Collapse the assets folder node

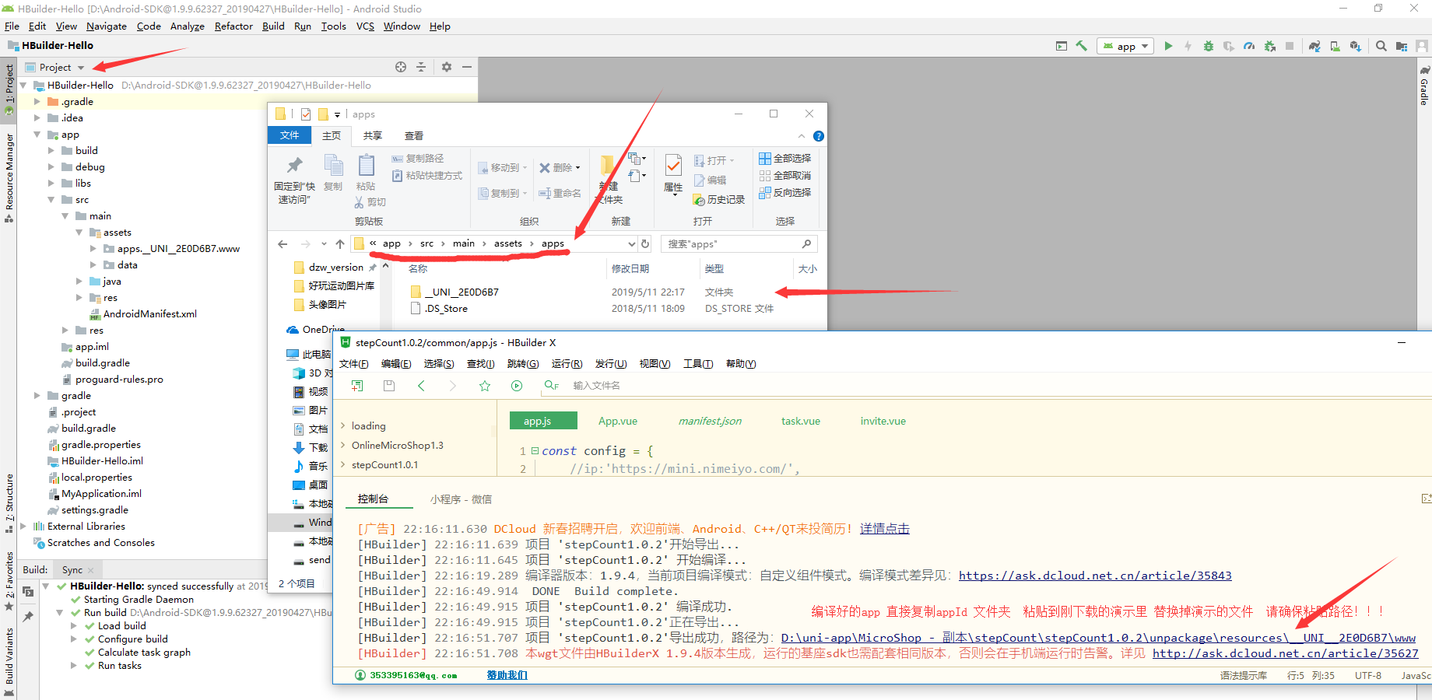click(x=79, y=232)
